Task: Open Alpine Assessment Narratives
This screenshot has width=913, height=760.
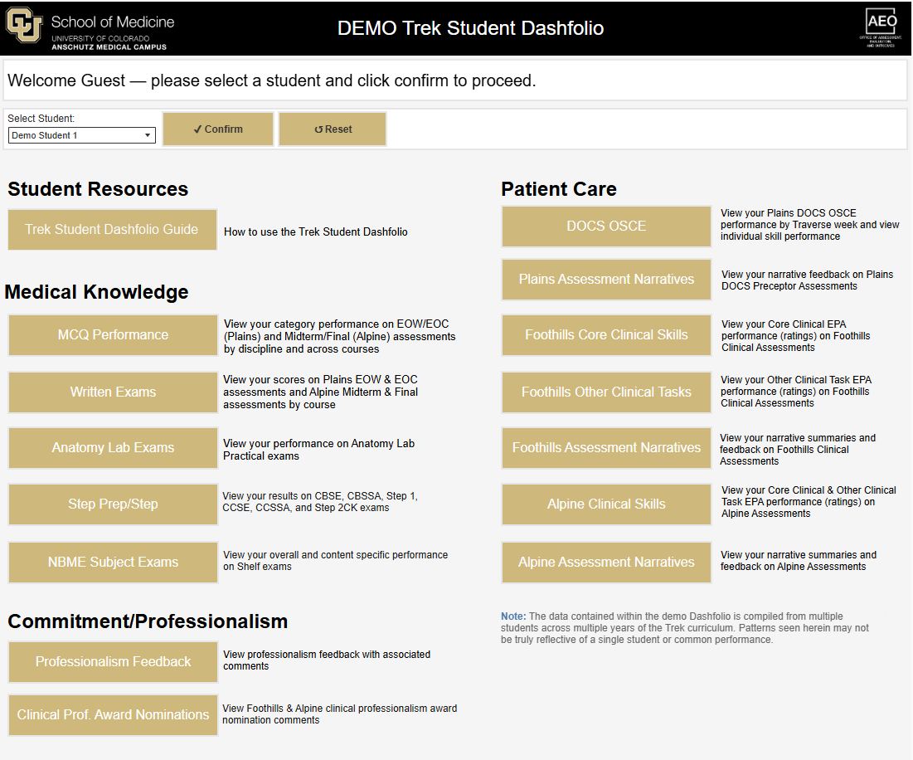Action: tap(606, 563)
